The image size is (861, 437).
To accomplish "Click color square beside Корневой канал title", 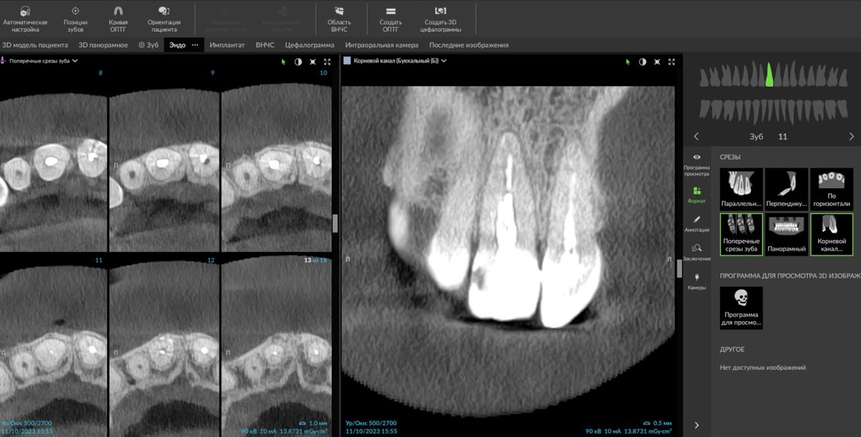I will point(347,61).
